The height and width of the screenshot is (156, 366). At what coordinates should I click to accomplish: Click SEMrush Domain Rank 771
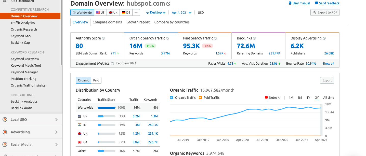pos(113,53)
